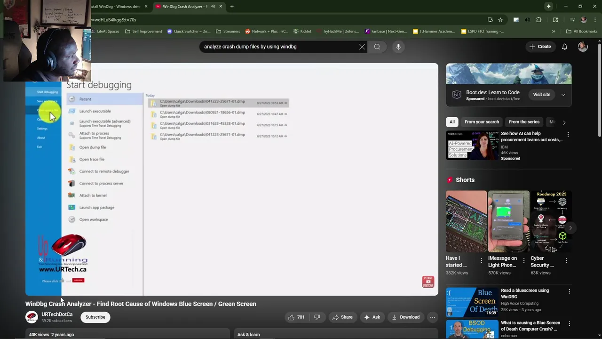The height and width of the screenshot is (339, 602).
Task: Click Visit site for Boot.dev ad
Action: (x=541, y=95)
